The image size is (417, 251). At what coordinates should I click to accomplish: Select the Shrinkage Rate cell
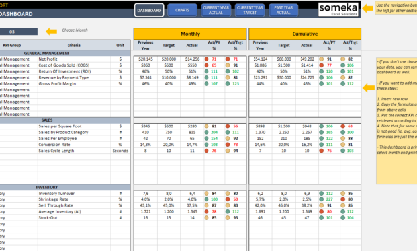coord(74,199)
